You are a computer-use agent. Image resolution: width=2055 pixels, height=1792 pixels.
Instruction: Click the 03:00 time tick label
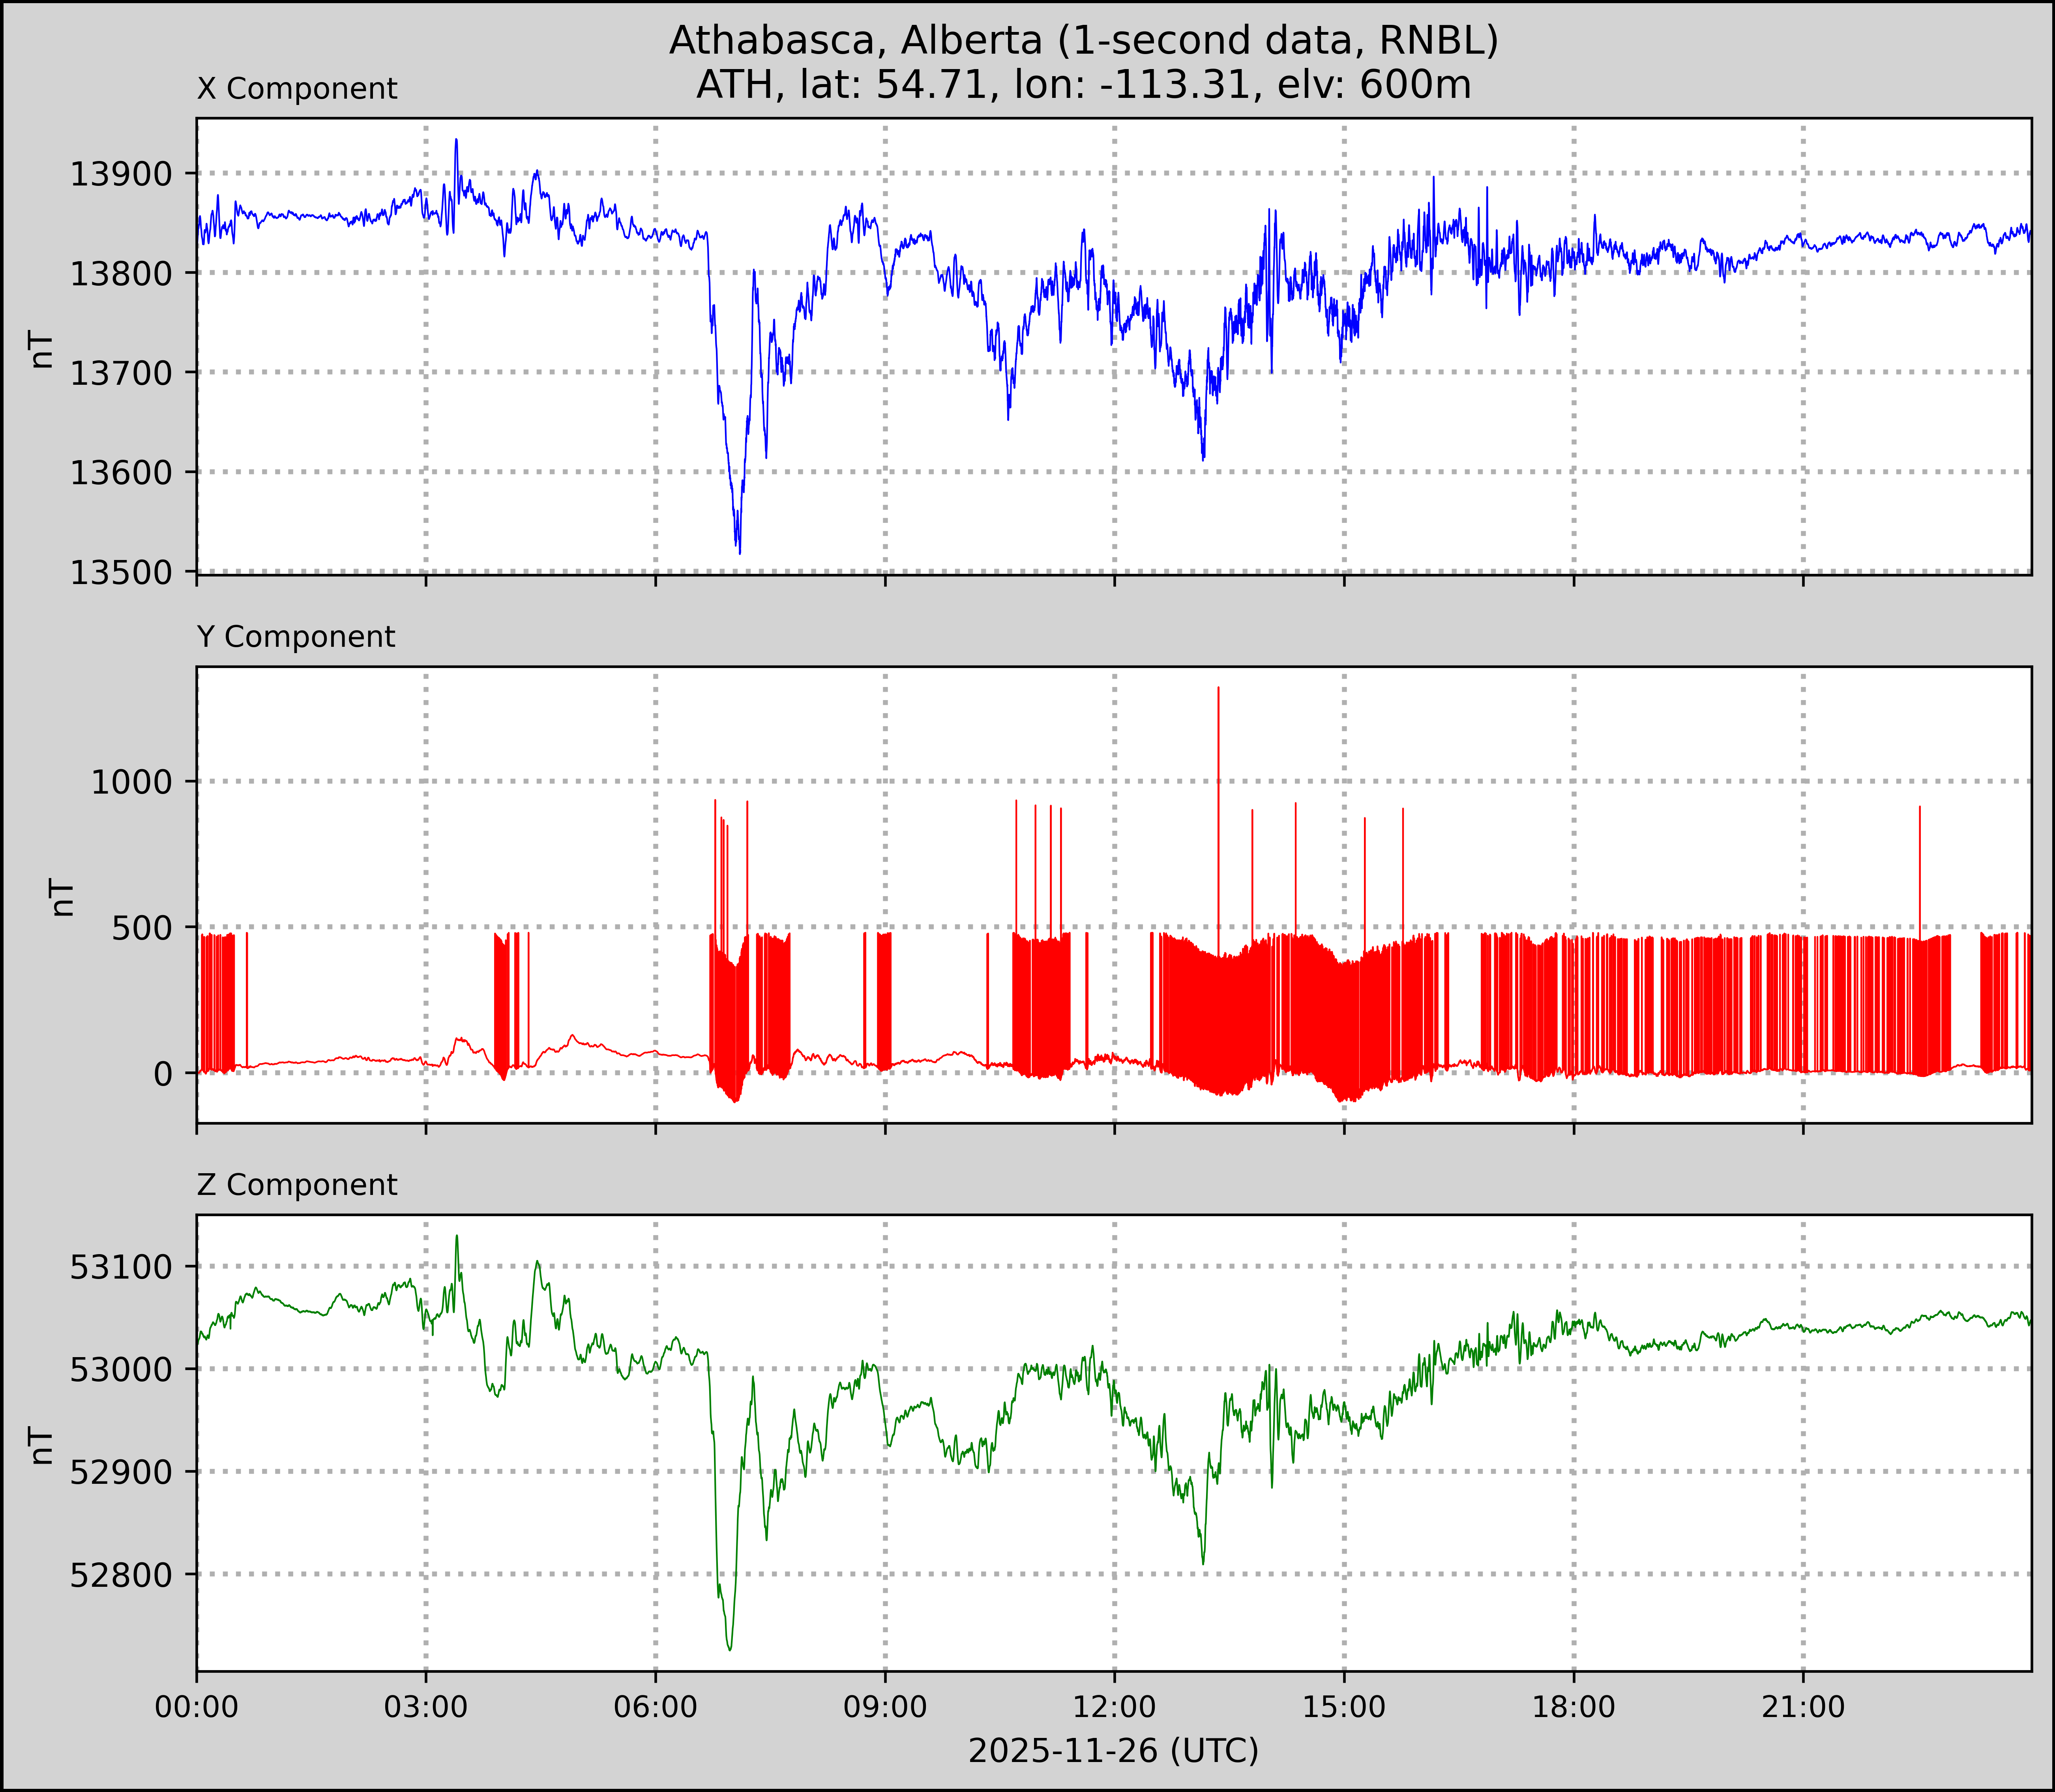[426, 1706]
